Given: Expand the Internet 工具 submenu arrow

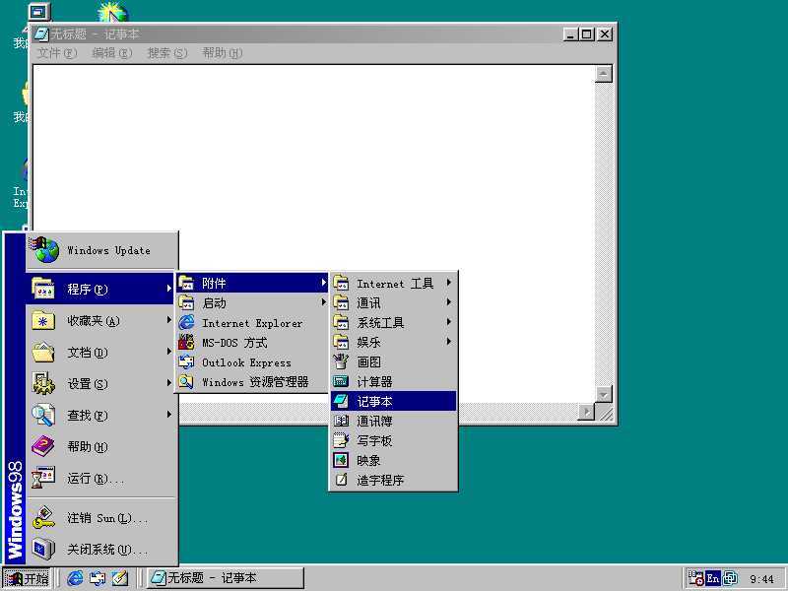Looking at the screenshot, I should click(449, 283).
